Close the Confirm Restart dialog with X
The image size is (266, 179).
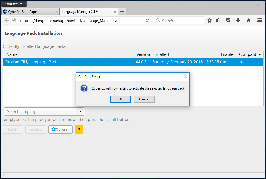(185, 77)
